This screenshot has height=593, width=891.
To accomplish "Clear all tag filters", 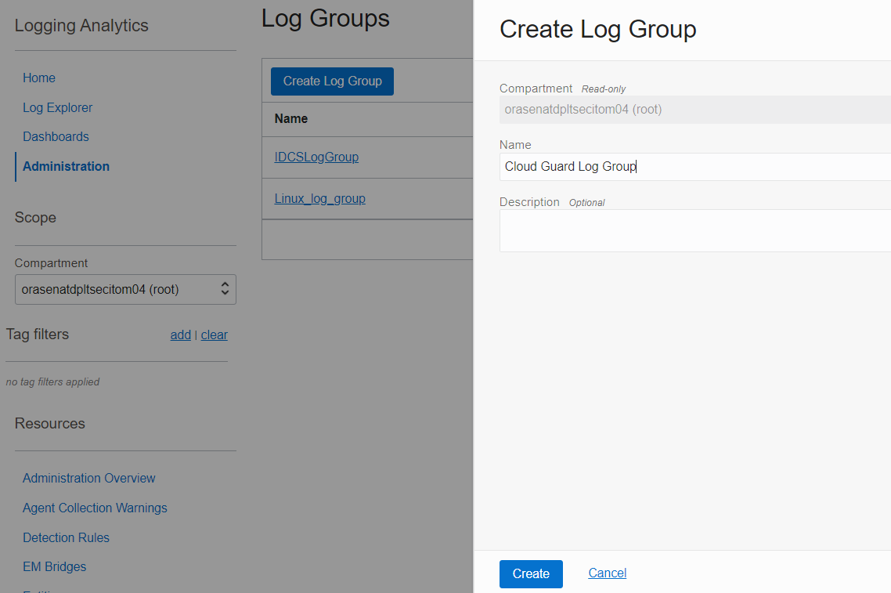I will coord(214,334).
